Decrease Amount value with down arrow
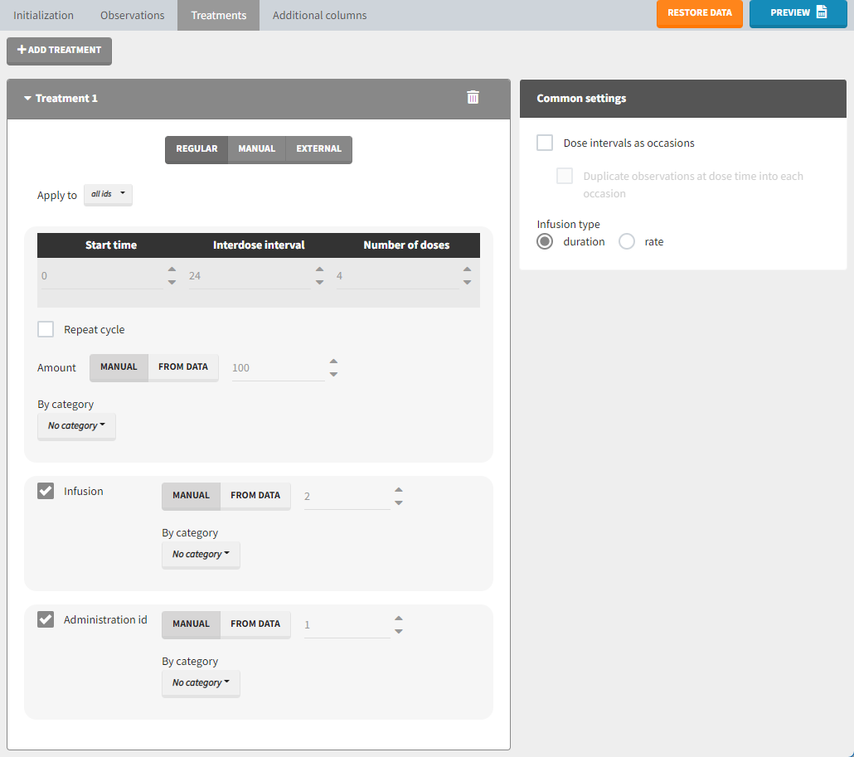This screenshot has width=854, height=757. coord(333,375)
